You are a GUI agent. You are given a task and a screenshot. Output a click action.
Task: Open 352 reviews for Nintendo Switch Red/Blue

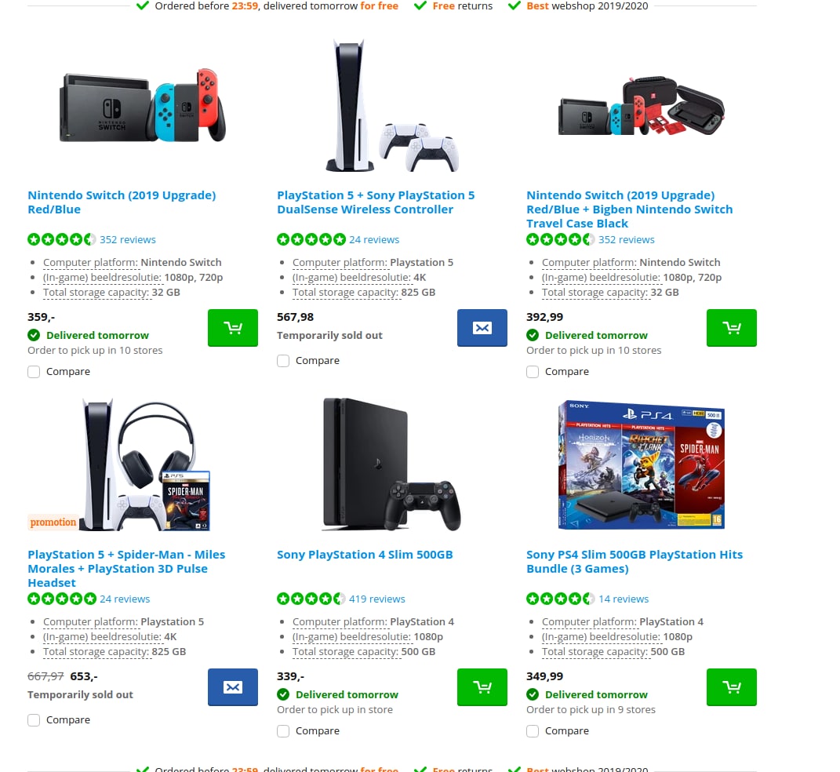[x=128, y=239]
